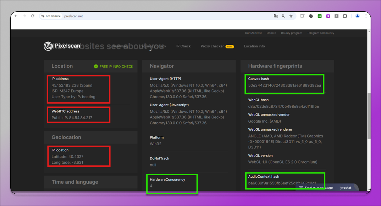Reload the page with the refresh icon
The width and height of the screenshot is (381, 206).
pos(33,16)
